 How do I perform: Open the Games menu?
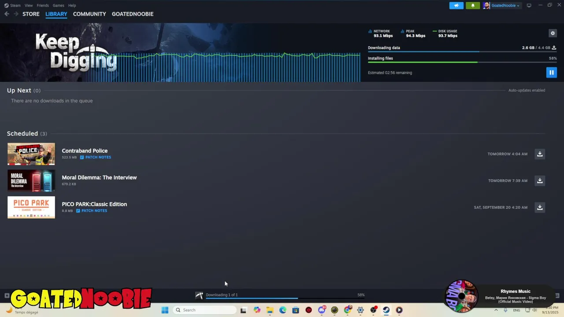(x=58, y=5)
